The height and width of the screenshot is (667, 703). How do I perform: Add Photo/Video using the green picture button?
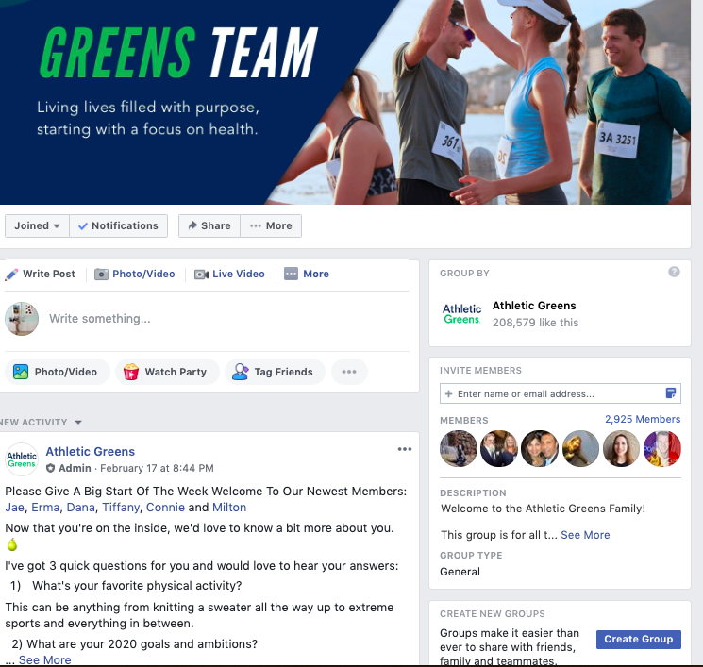[58, 372]
